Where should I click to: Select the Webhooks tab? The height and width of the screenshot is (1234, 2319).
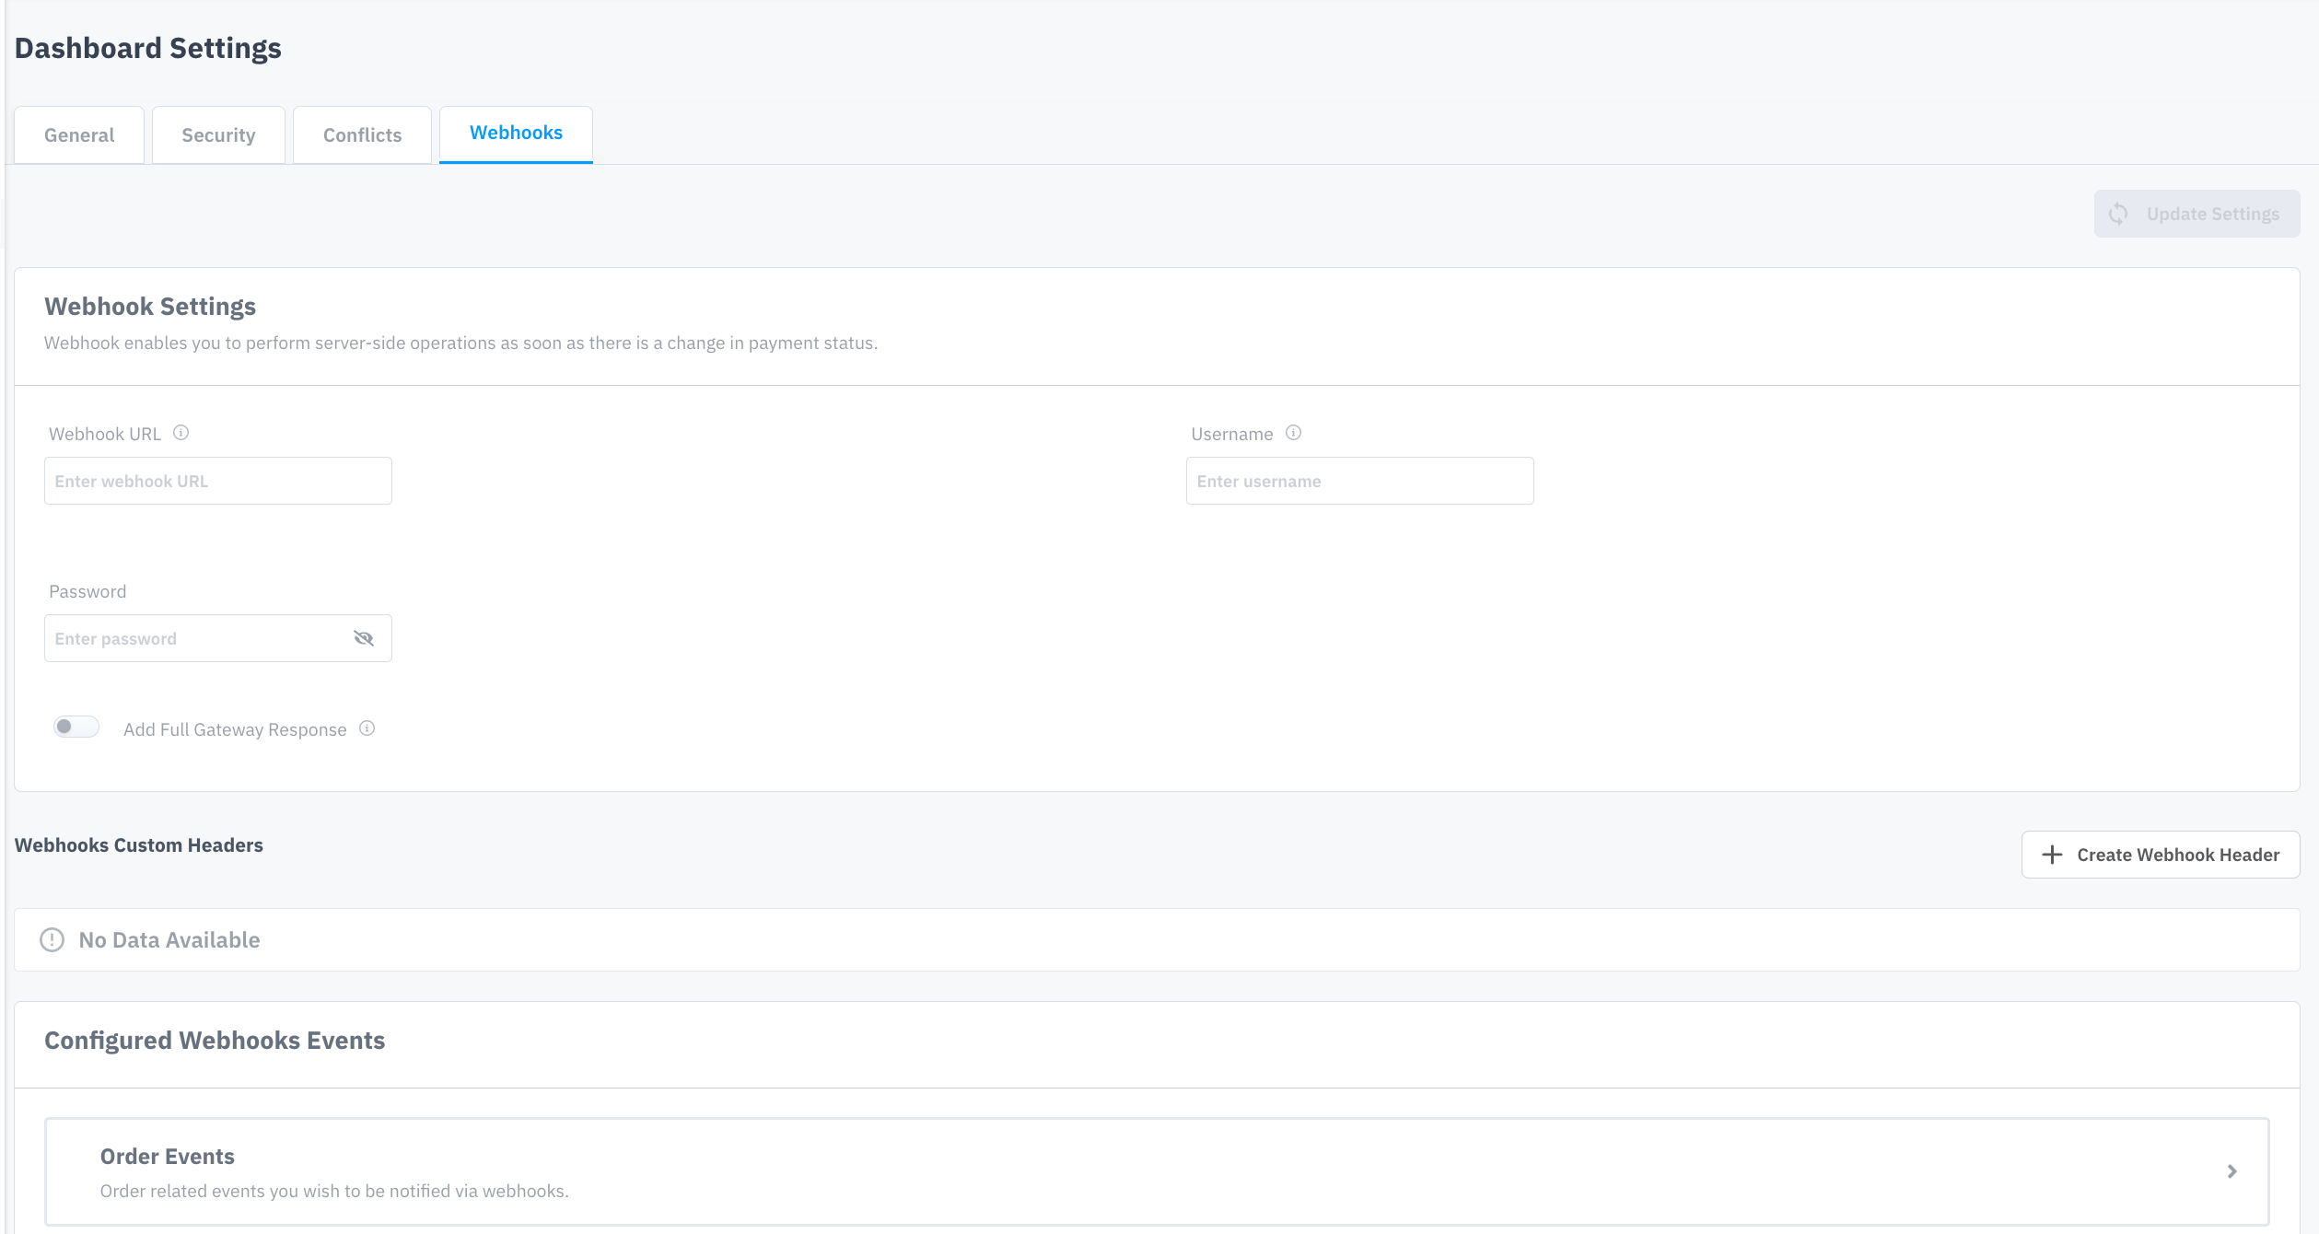(x=516, y=134)
